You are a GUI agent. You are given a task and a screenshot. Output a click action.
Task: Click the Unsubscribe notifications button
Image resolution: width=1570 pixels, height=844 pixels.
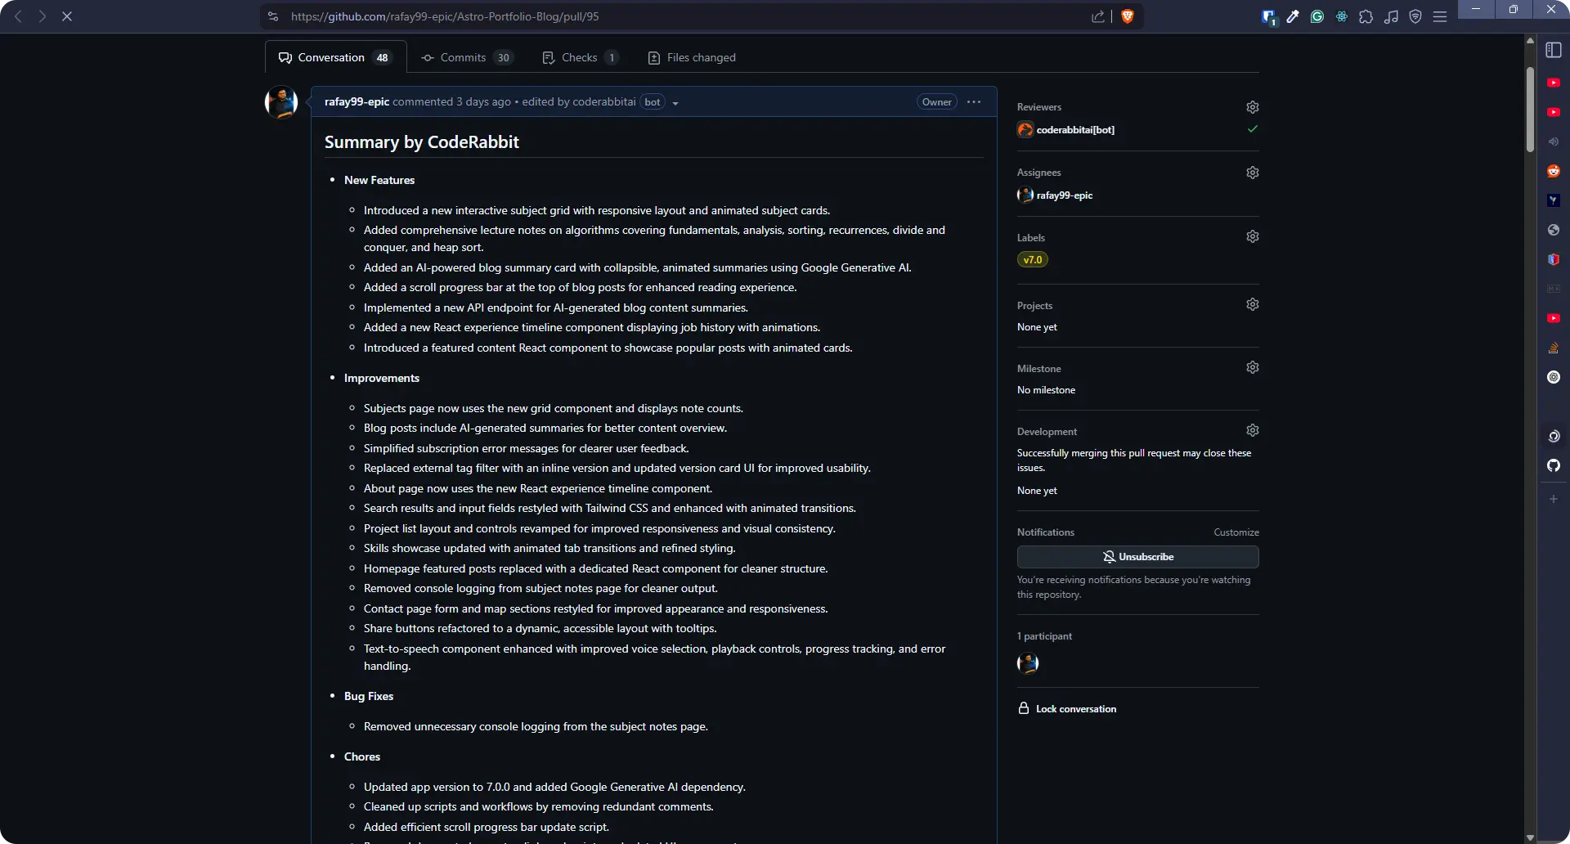point(1137,557)
